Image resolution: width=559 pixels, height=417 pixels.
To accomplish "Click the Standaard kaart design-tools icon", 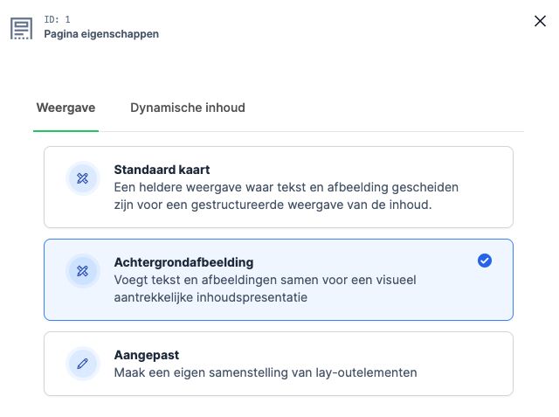I will tap(83, 178).
